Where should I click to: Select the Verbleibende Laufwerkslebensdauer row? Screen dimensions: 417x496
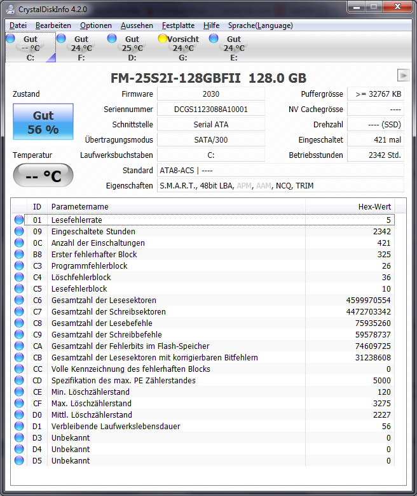(x=203, y=427)
